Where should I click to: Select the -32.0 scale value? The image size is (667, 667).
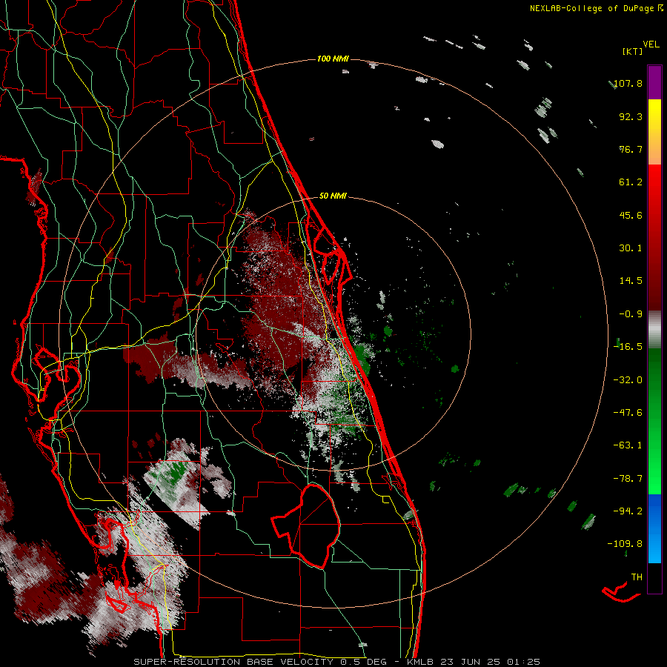(x=628, y=380)
